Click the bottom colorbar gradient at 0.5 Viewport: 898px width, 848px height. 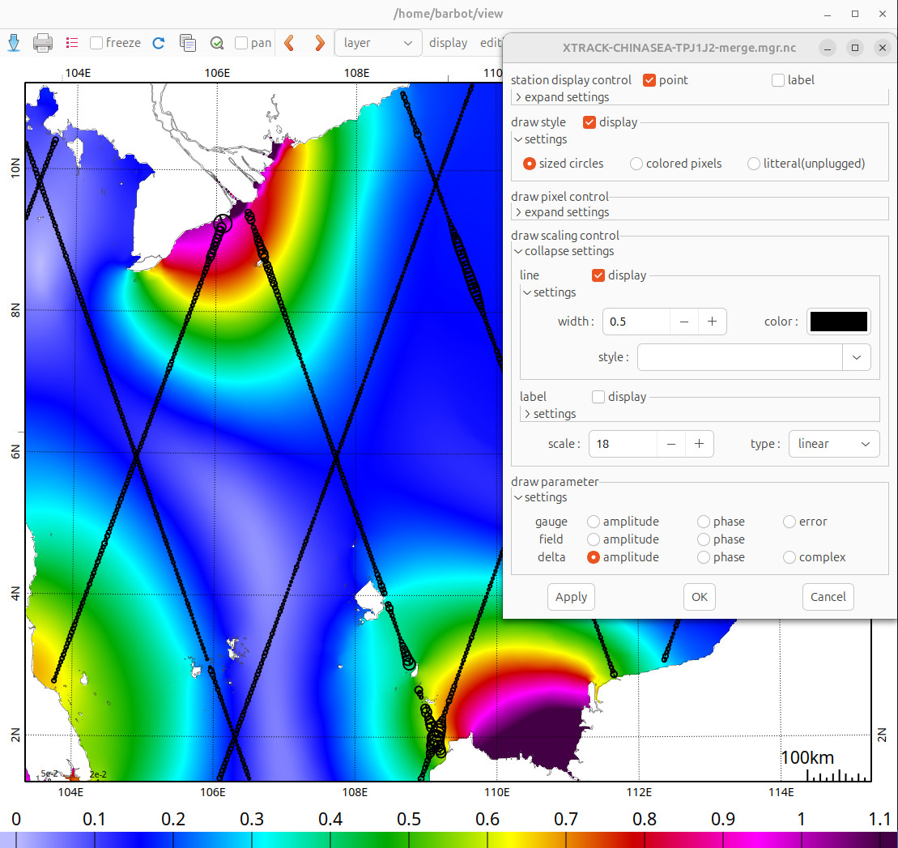pos(409,840)
